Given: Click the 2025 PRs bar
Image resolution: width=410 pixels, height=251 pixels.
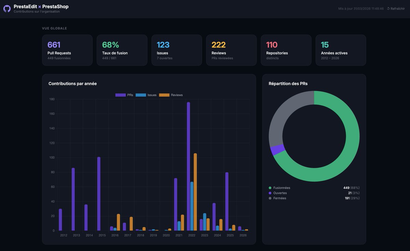Looking at the screenshot, I should click(x=227, y=202).
